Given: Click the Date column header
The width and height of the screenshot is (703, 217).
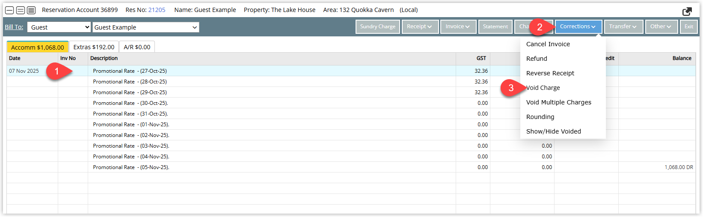Looking at the screenshot, I should click(x=33, y=58).
